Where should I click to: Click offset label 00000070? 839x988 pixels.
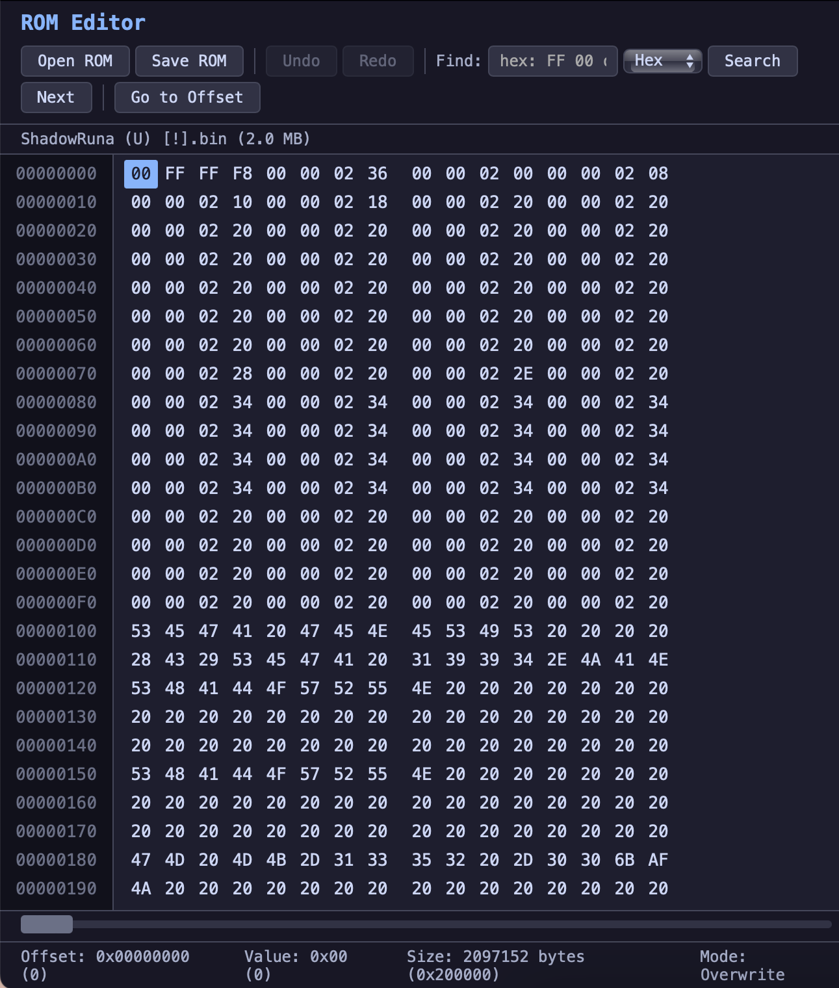(x=57, y=374)
